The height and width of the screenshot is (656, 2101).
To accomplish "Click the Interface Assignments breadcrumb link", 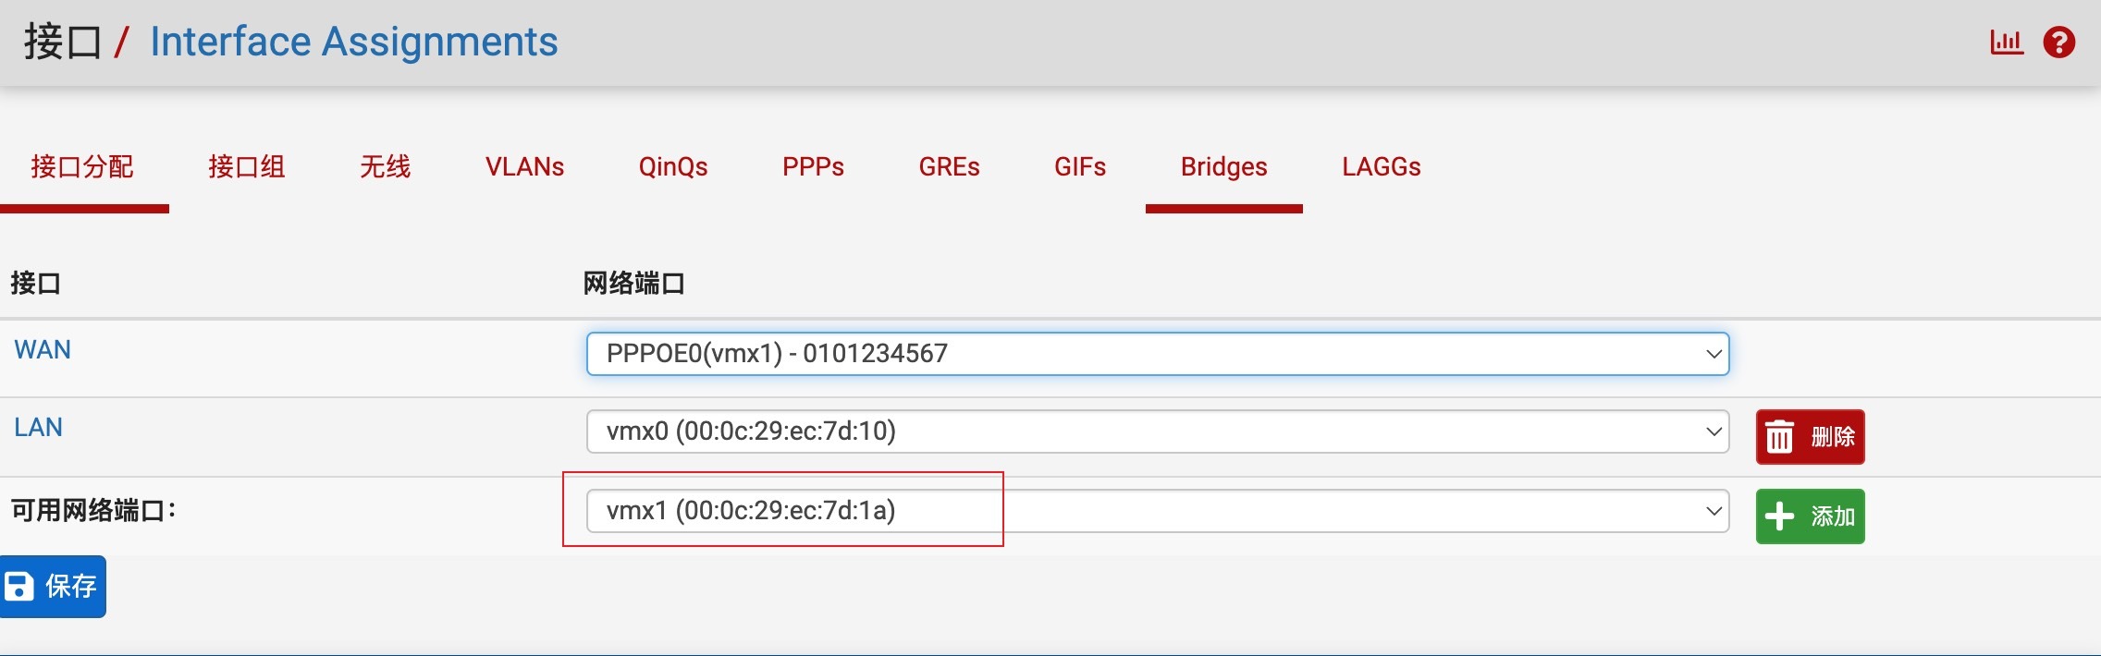I will click(x=353, y=43).
